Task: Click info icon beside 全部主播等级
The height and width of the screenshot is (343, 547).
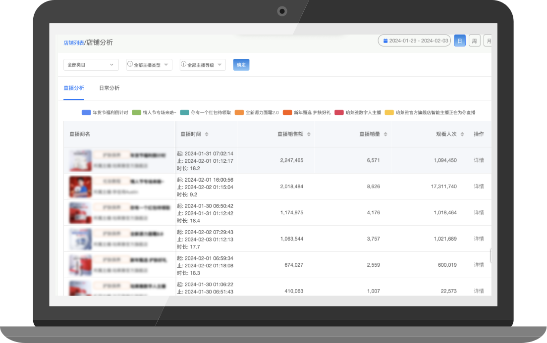Action: 183,64
